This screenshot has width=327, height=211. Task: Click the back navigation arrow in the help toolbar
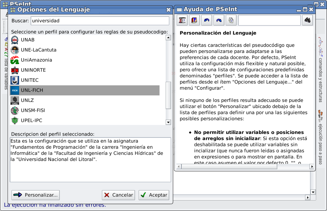[x=206, y=20]
